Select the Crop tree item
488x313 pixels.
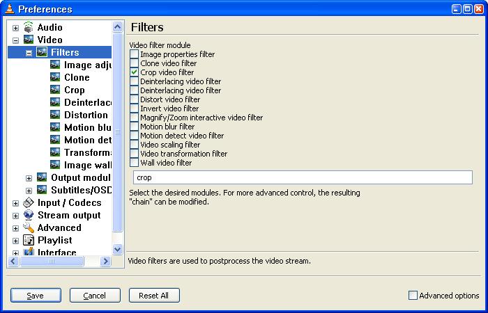[75, 90]
